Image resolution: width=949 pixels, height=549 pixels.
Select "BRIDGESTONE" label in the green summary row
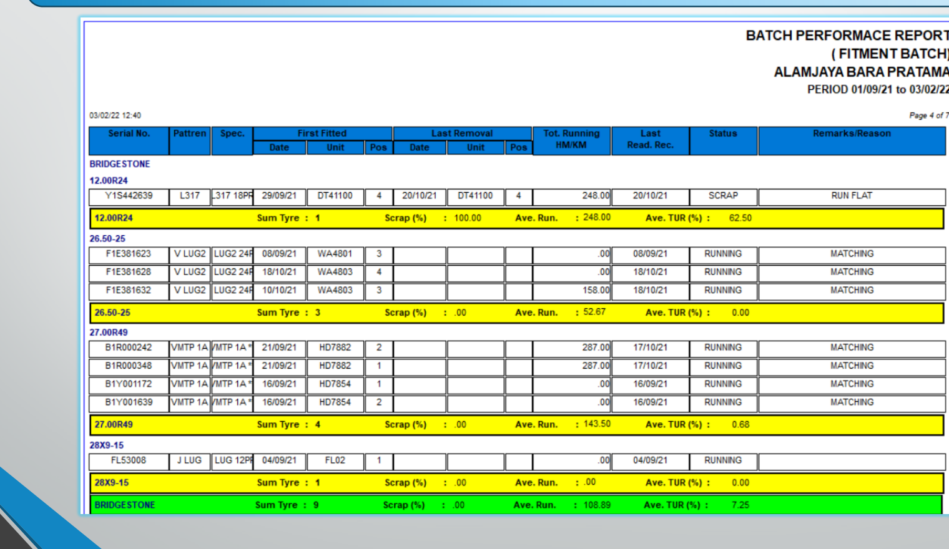[x=125, y=505]
